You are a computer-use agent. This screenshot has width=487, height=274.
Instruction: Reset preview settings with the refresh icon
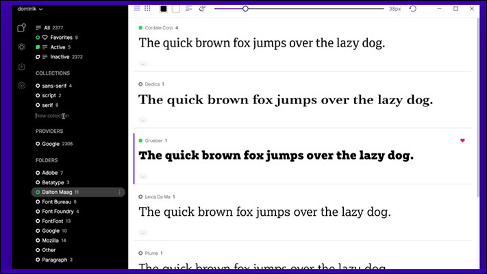(x=413, y=9)
